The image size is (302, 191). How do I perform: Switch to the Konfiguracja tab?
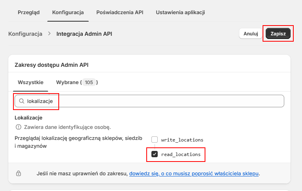tap(68, 13)
